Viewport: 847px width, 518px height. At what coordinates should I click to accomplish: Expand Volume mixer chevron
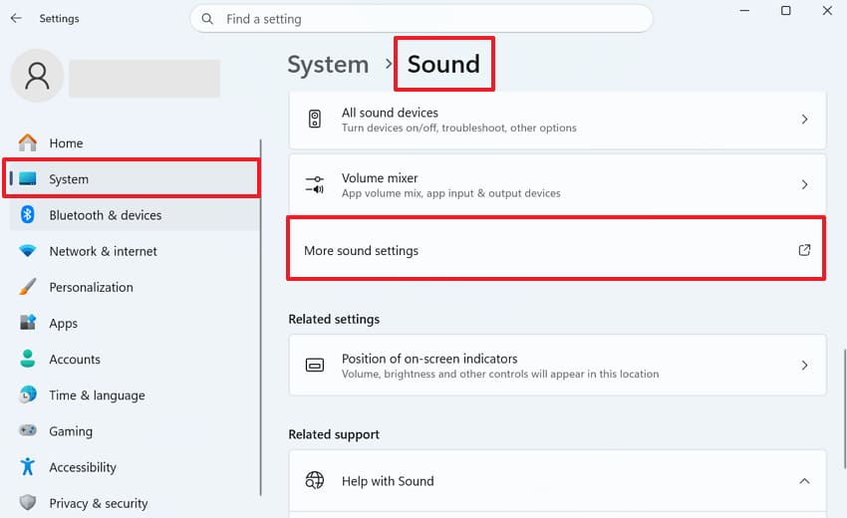pos(804,184)
